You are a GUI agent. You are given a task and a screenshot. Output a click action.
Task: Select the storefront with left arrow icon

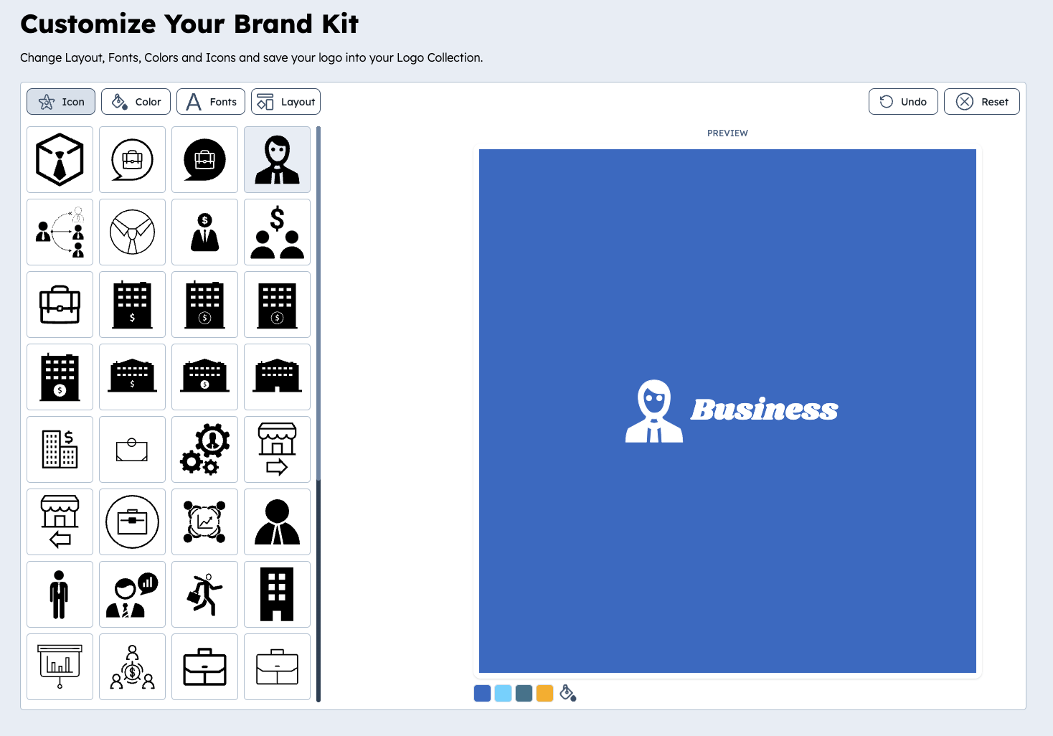tap(60, 522)
